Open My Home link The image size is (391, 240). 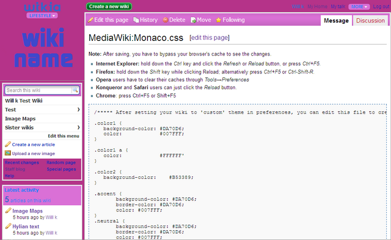317,7
